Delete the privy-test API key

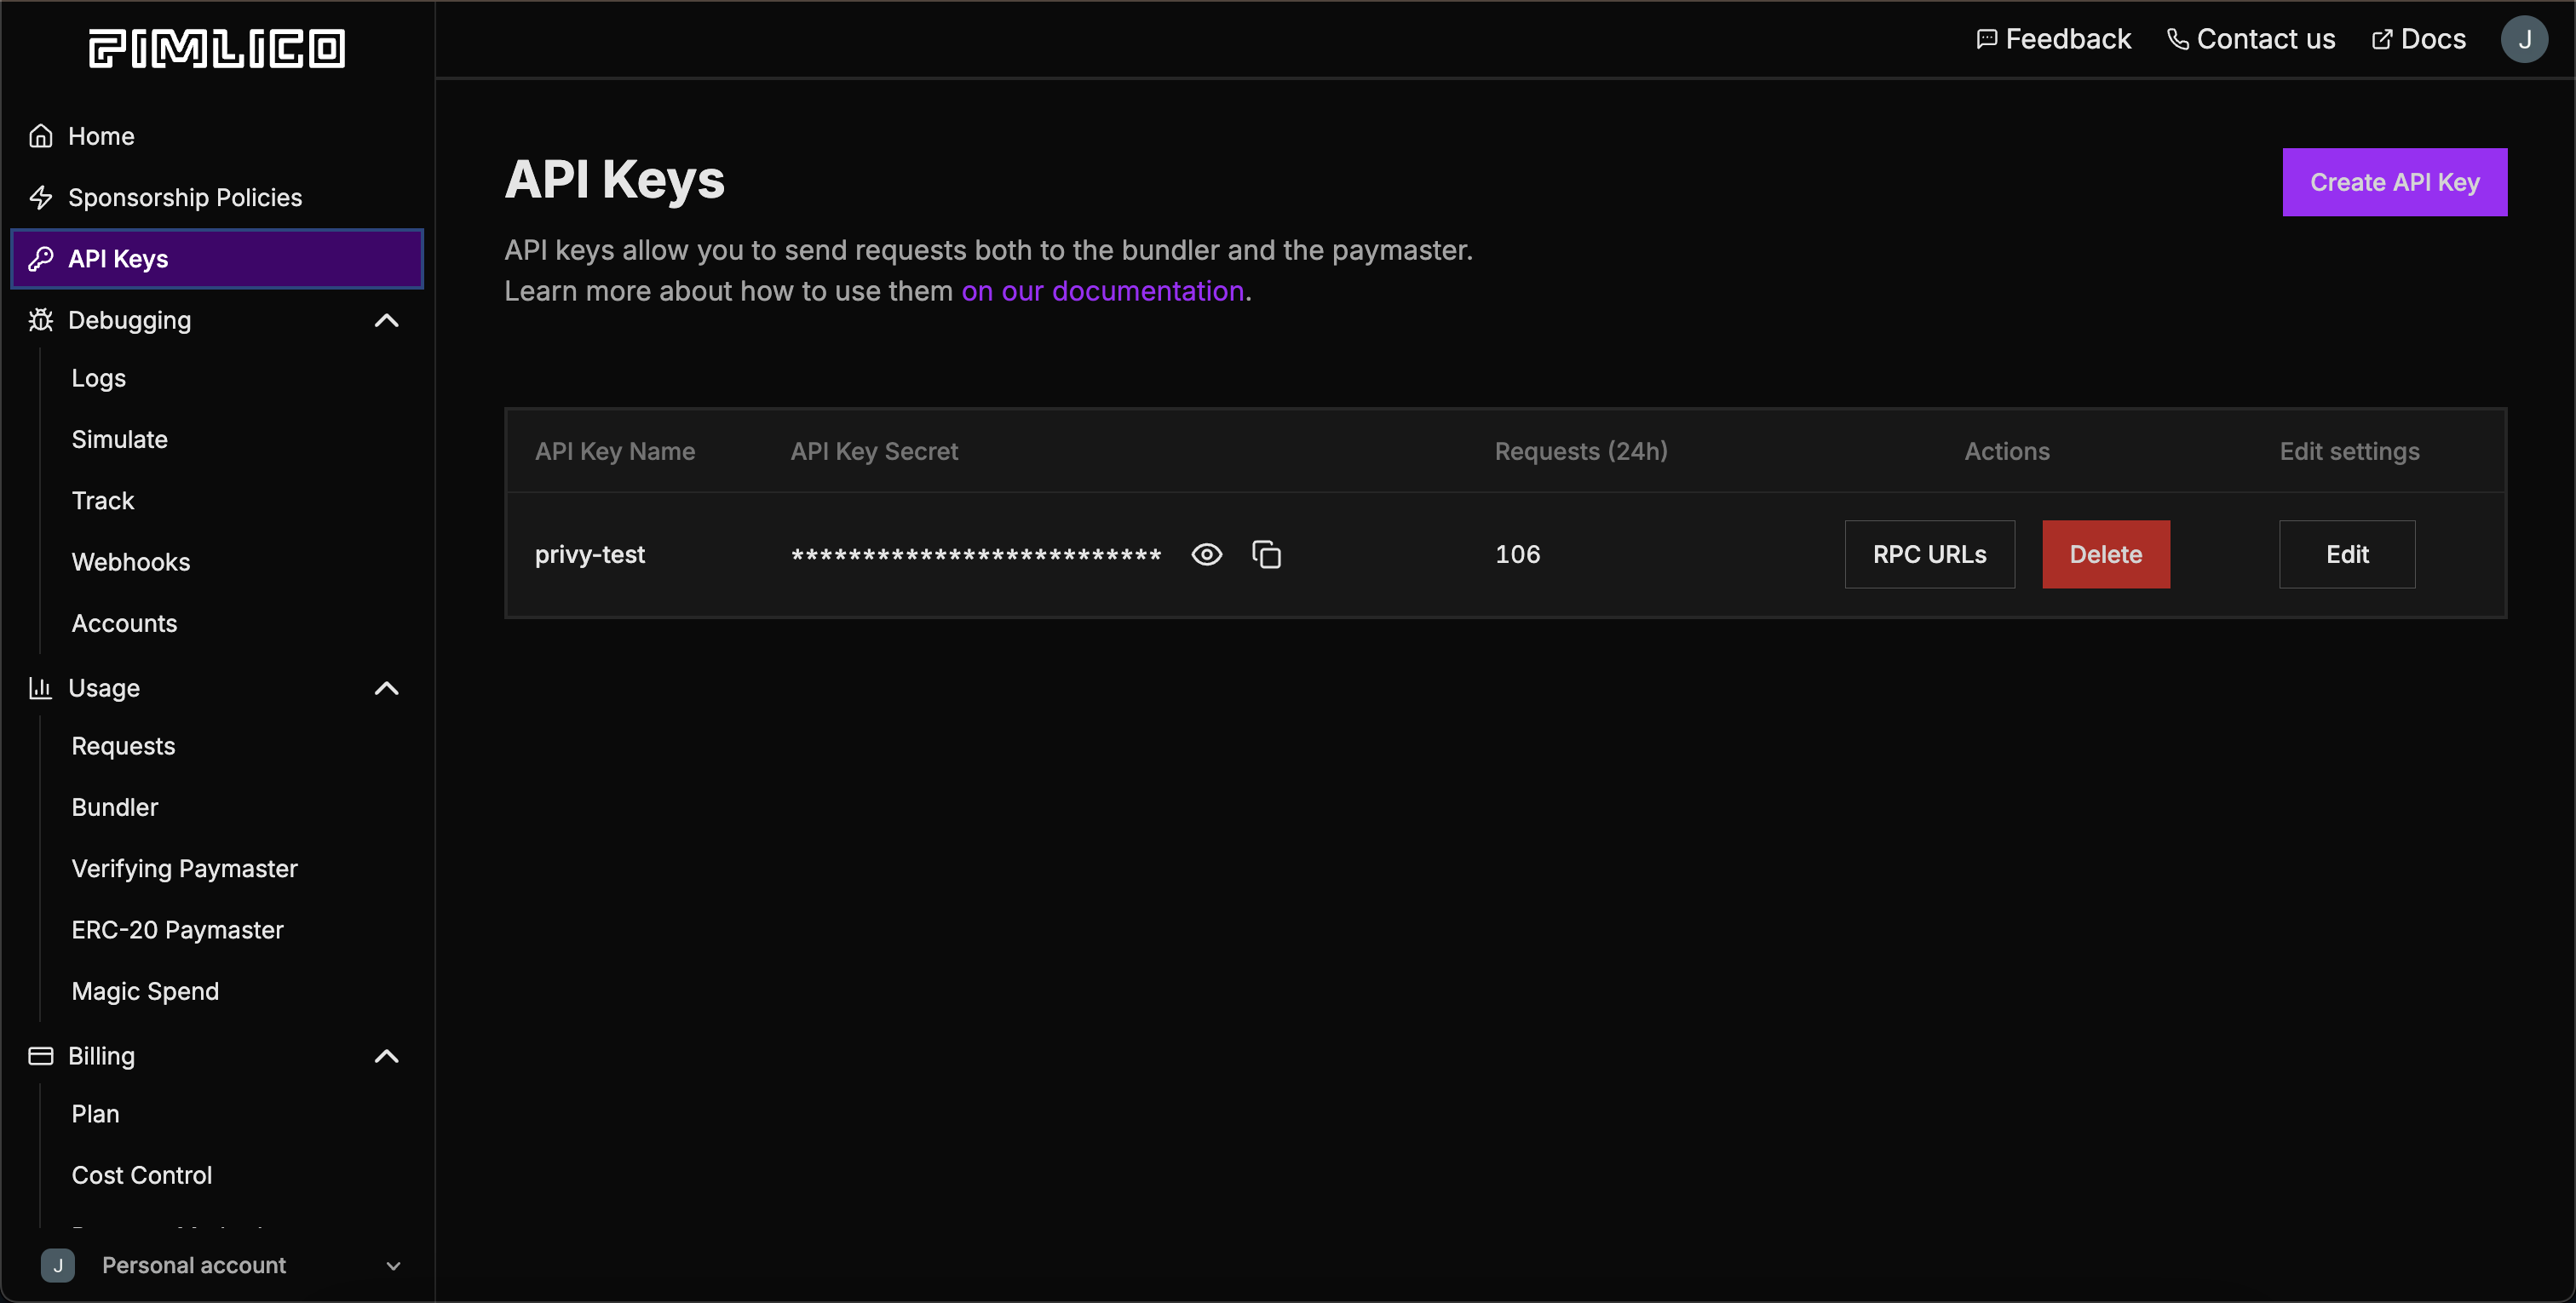click(2106, 554)
